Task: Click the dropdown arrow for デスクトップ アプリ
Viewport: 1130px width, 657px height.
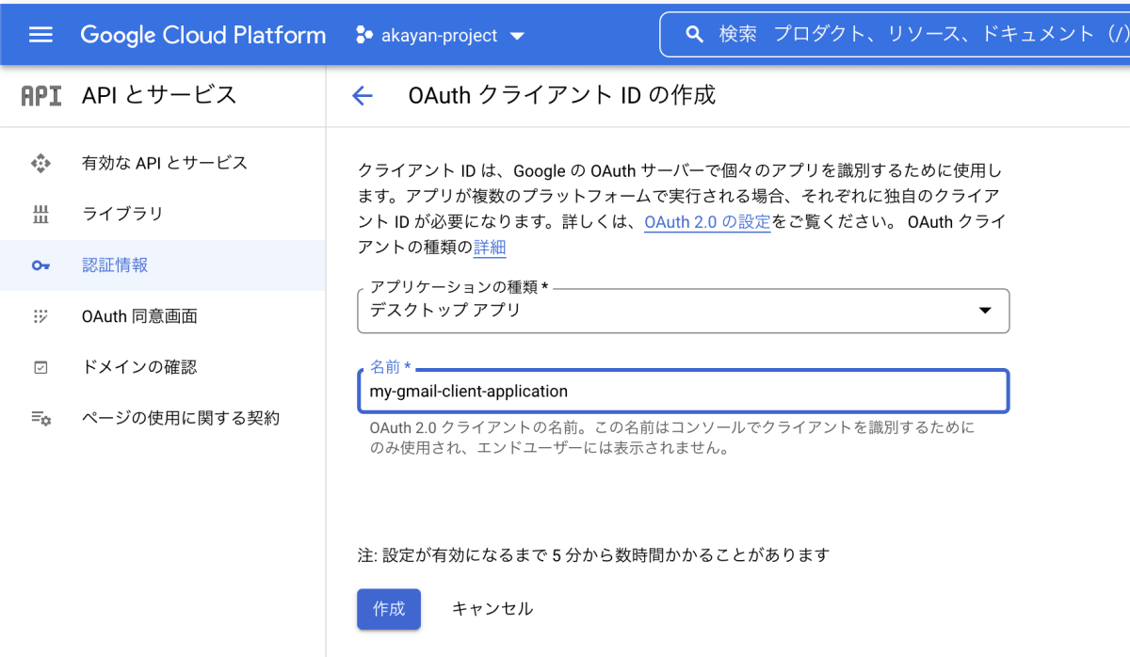Action: pos(985,311)
